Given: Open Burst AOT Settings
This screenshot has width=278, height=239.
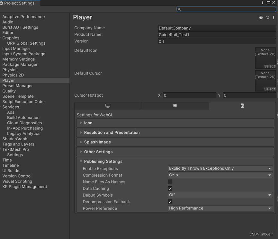Looking at the screenshot, I should 20,27.
